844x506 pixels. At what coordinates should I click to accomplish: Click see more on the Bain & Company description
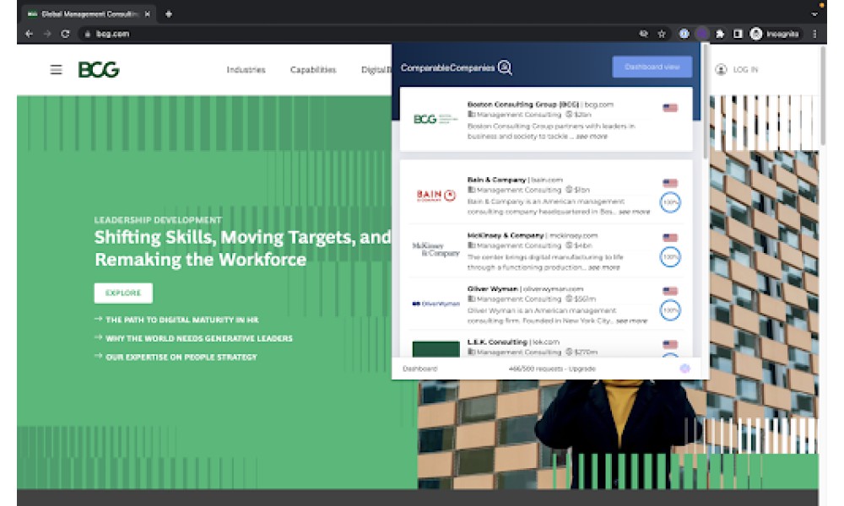634,212
